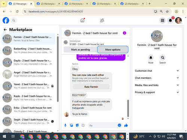Image resolution: width=187 pixels, height=140 pixels.
Task: Open a new browser tab
Action: coord(150,4)
